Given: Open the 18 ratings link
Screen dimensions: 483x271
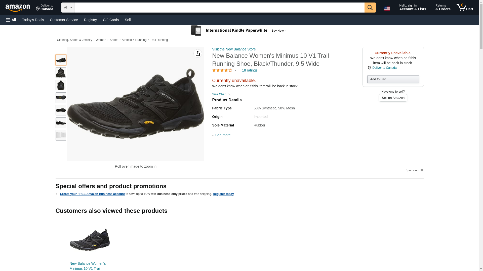Looking at the screenshot, I should (x=250, y=70).
